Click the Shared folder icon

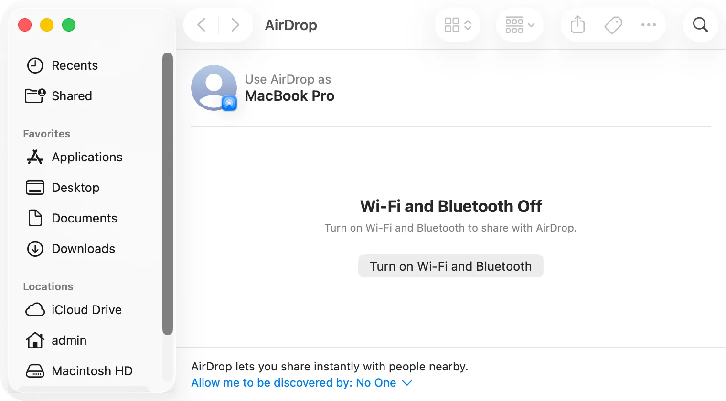pyautogui.click(x=35, y=96)
